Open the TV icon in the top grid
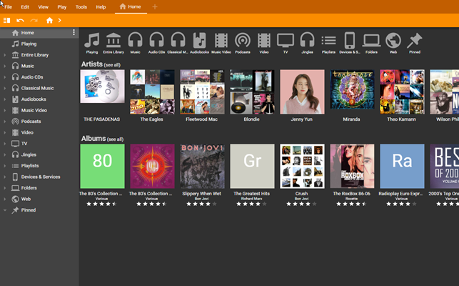Image resolution: width=459 pixels, height=286 pixels. 286,41
